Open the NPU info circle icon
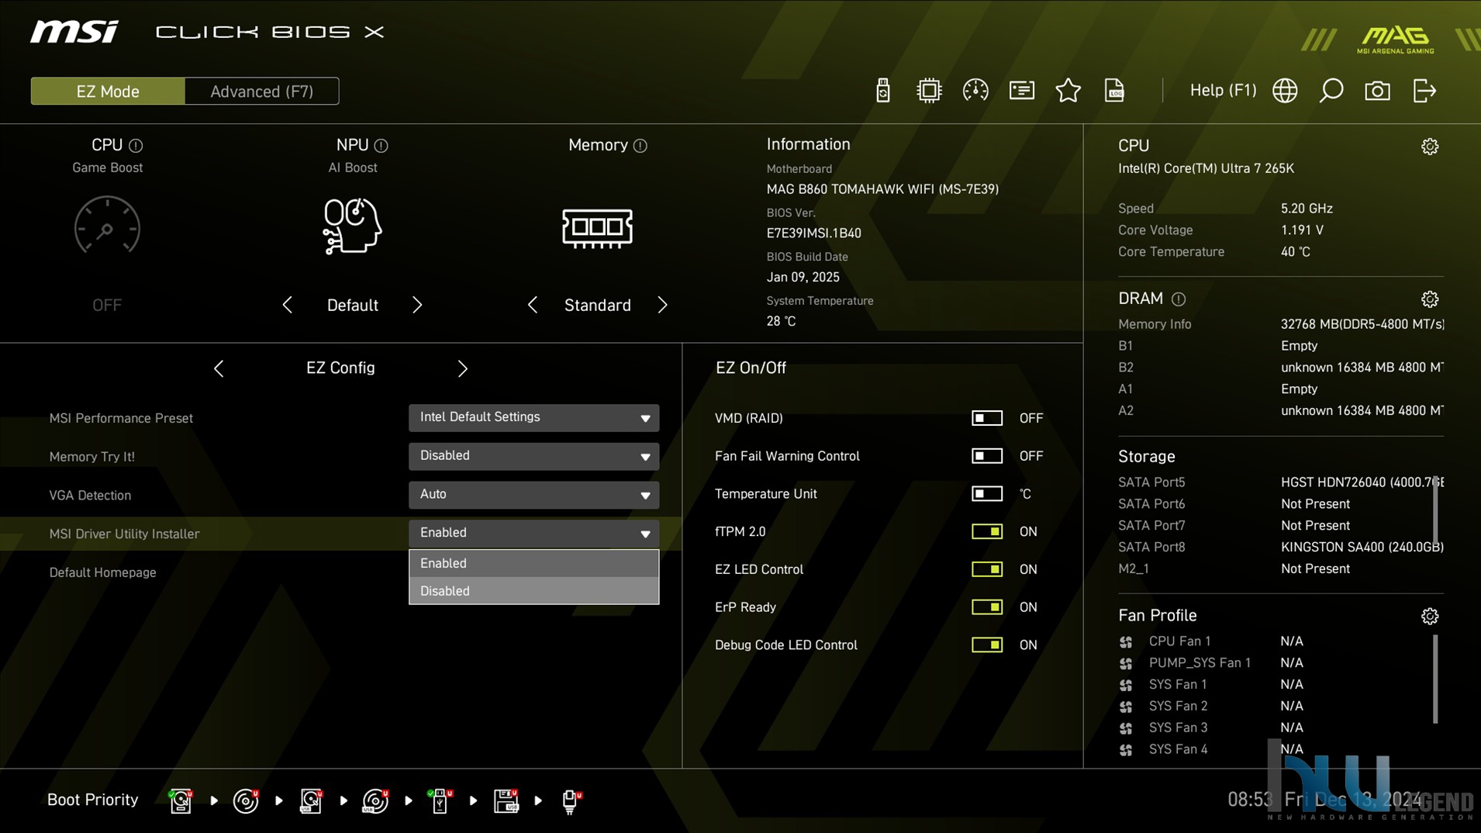Screen dimensions: 1481x833 (381, 146)
